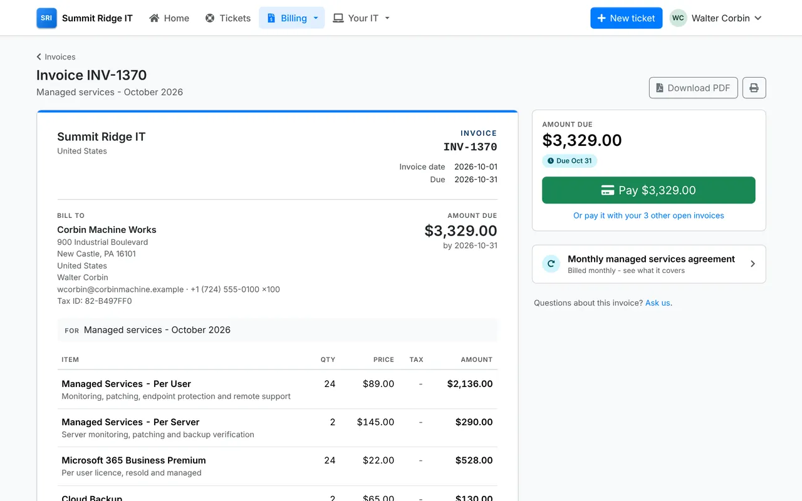The width and height of the screenshot is (802, 501).
Task: Click the WC avatar circle
Action: pos(678,18)
